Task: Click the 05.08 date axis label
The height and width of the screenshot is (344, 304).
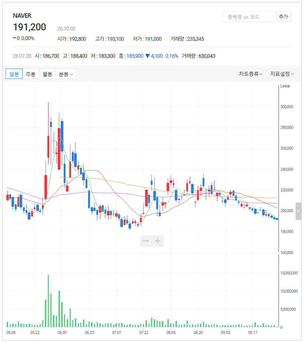Action: coord(11,333)
